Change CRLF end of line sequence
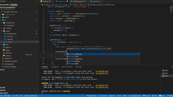The image size is (173, 97). point(124,96)
